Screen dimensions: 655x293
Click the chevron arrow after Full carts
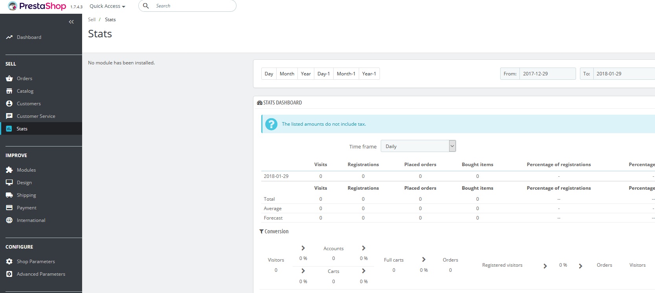[424, 260]
